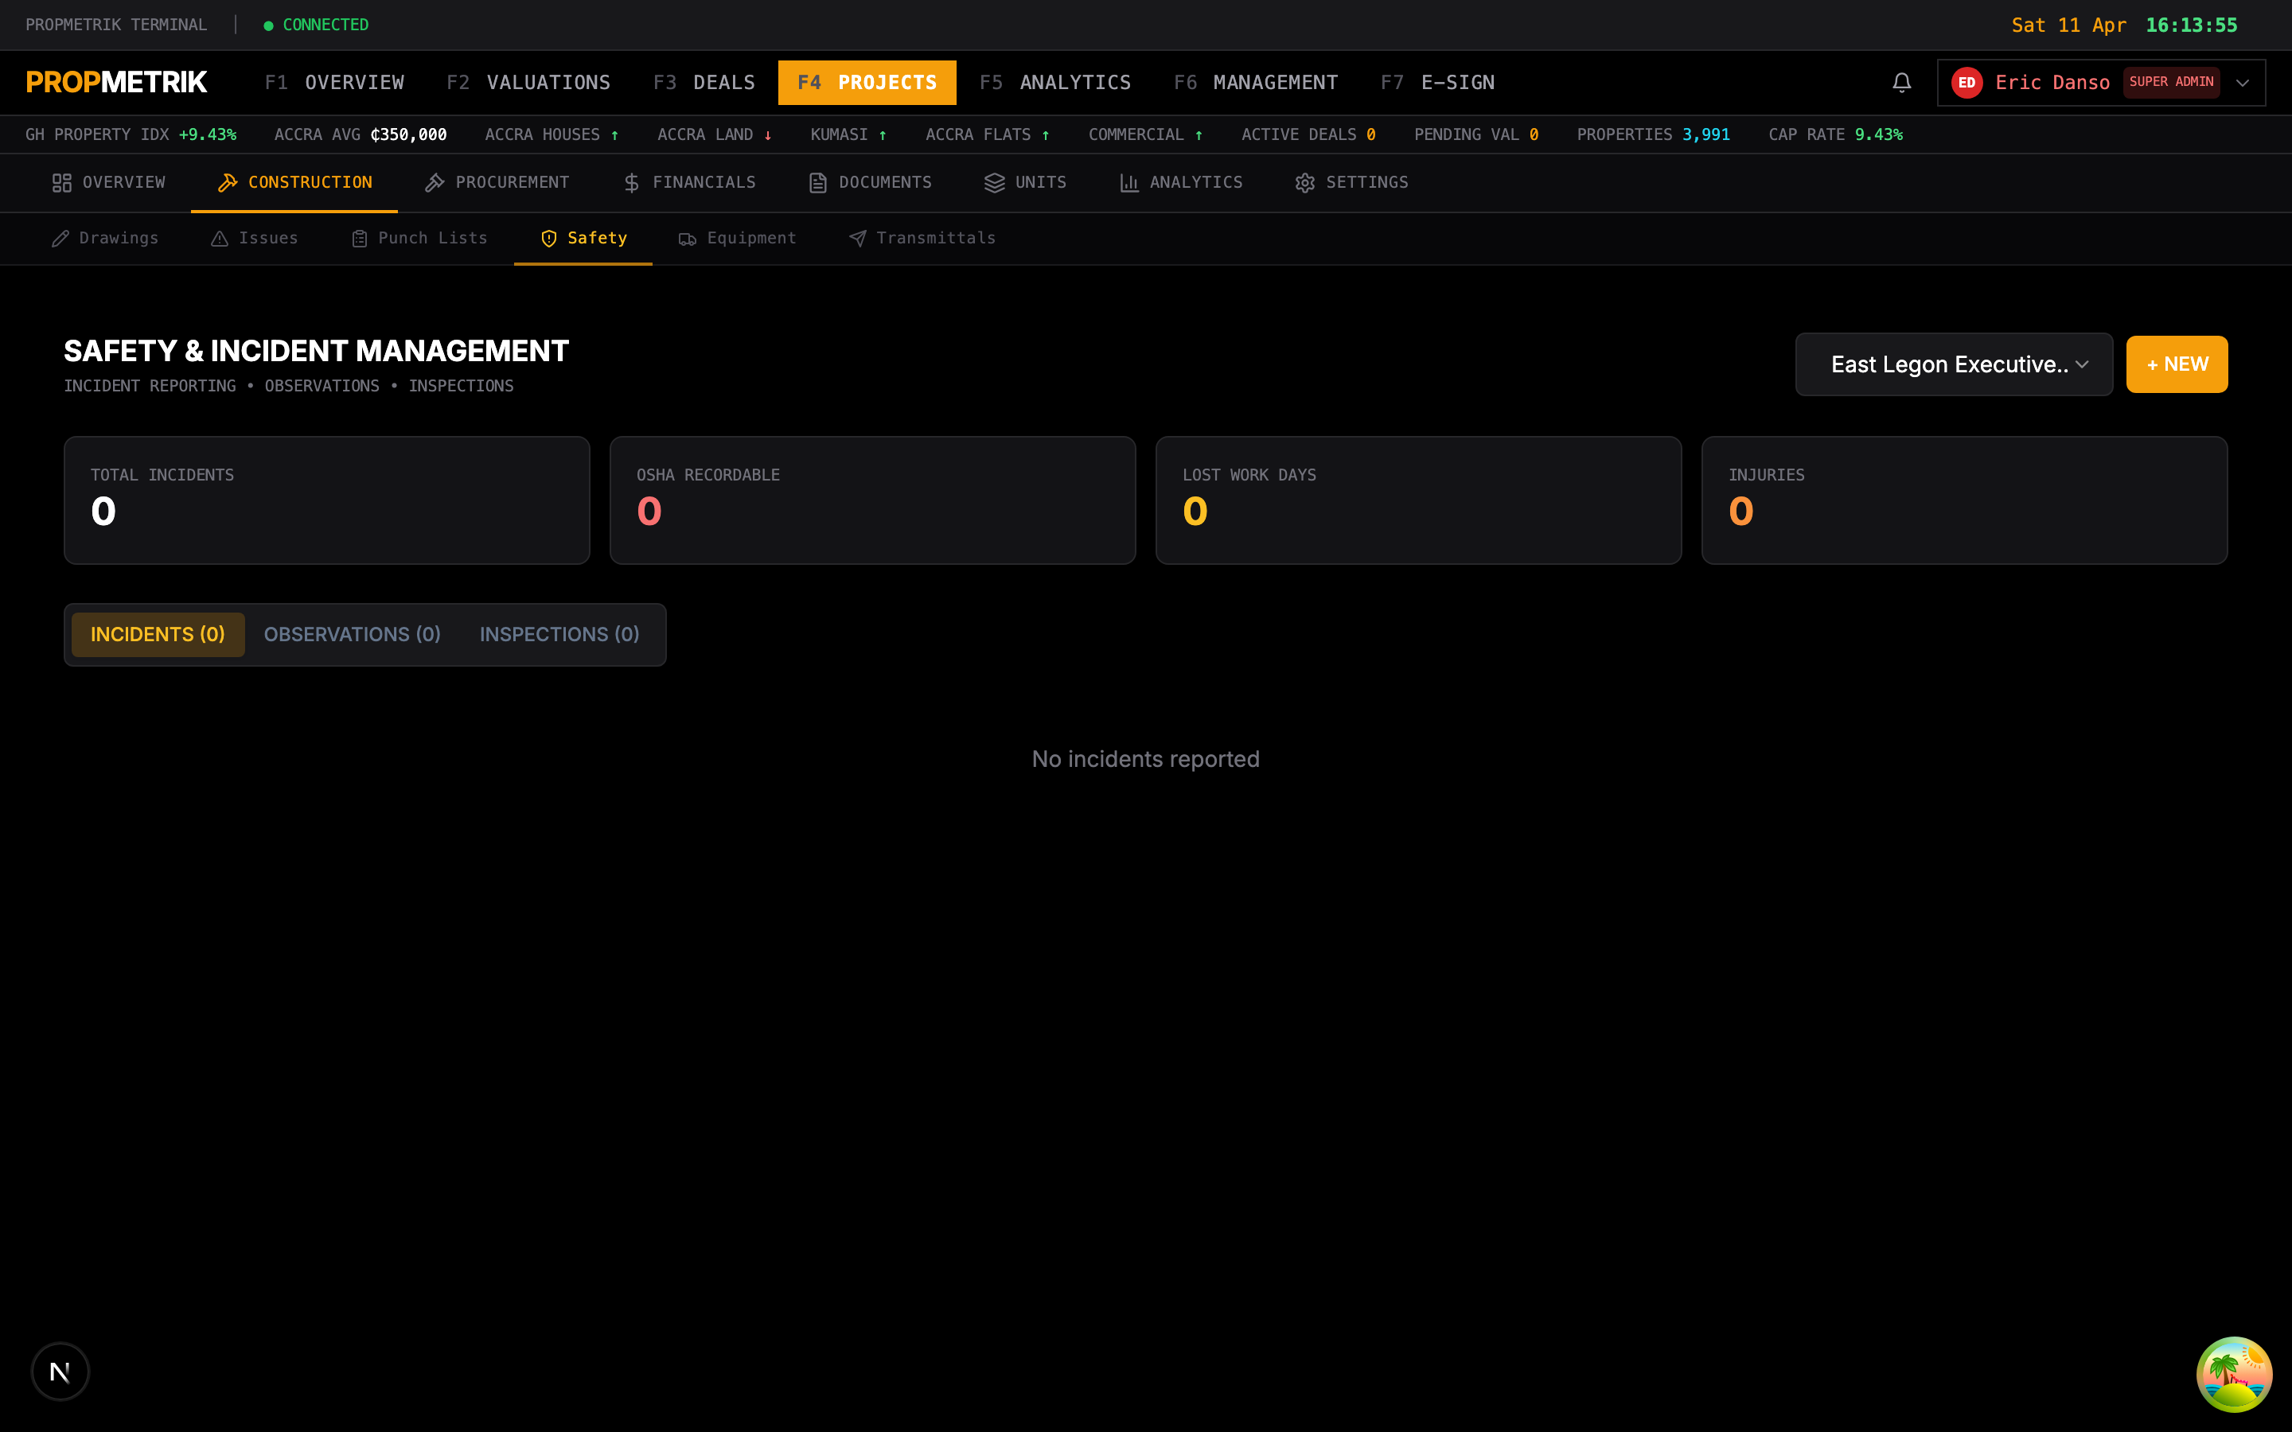Switch to Inspections (0) view

559,635
